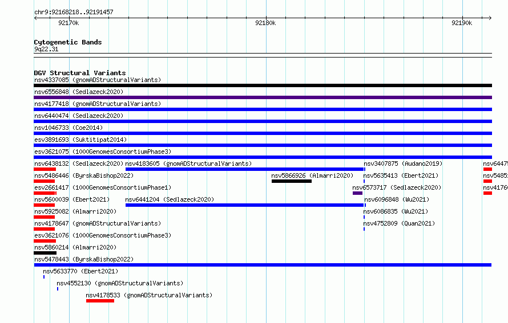Select red bar under esv3621076
This screenshot has height=323, width=508.
click(x=45, y=241)
